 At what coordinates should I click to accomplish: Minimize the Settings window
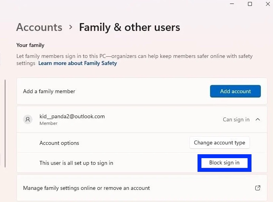[x=232, y=4]
